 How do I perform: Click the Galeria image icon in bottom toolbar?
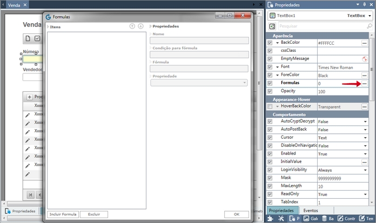(x=306, y=219)
